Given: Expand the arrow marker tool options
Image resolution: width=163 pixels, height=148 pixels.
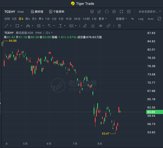Looking at the screenshot, I should pos(54,26).
